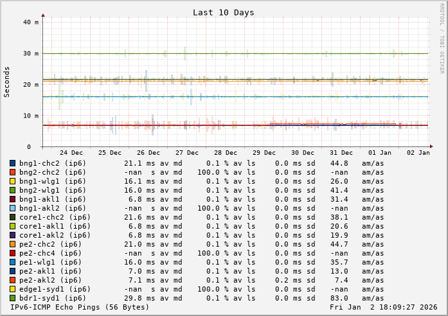Click the 30 m y-axis tick label
This screenshot has width=448, height=316.
[31, 53]
